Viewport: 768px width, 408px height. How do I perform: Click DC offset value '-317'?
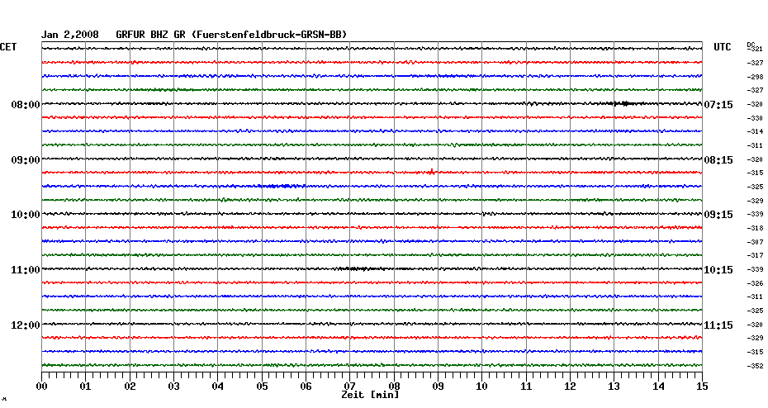[x=755, y=256]
